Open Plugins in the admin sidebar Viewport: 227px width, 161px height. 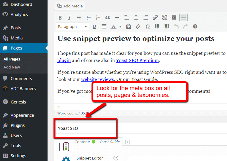click(18, 125)
